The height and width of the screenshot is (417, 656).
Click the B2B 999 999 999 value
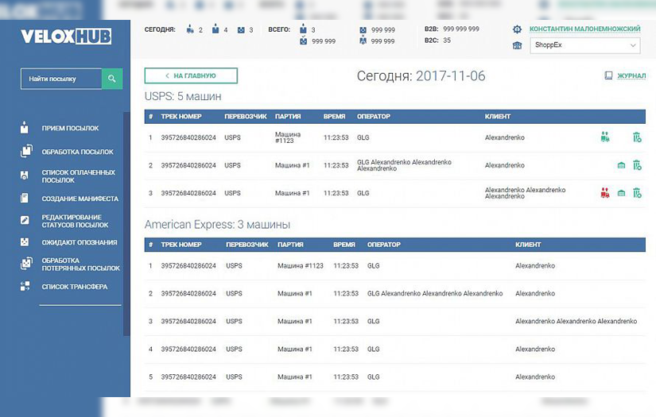click(x=461, y=29)
